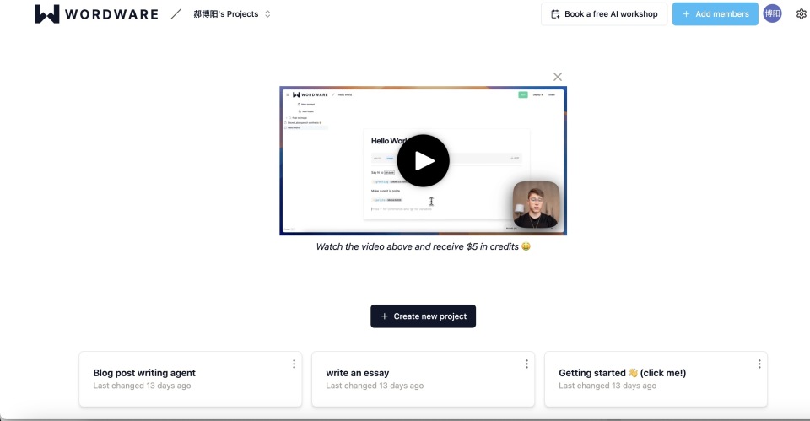Click the video caption about $5 credits
The image size is (810, 421).
(423, 246)
